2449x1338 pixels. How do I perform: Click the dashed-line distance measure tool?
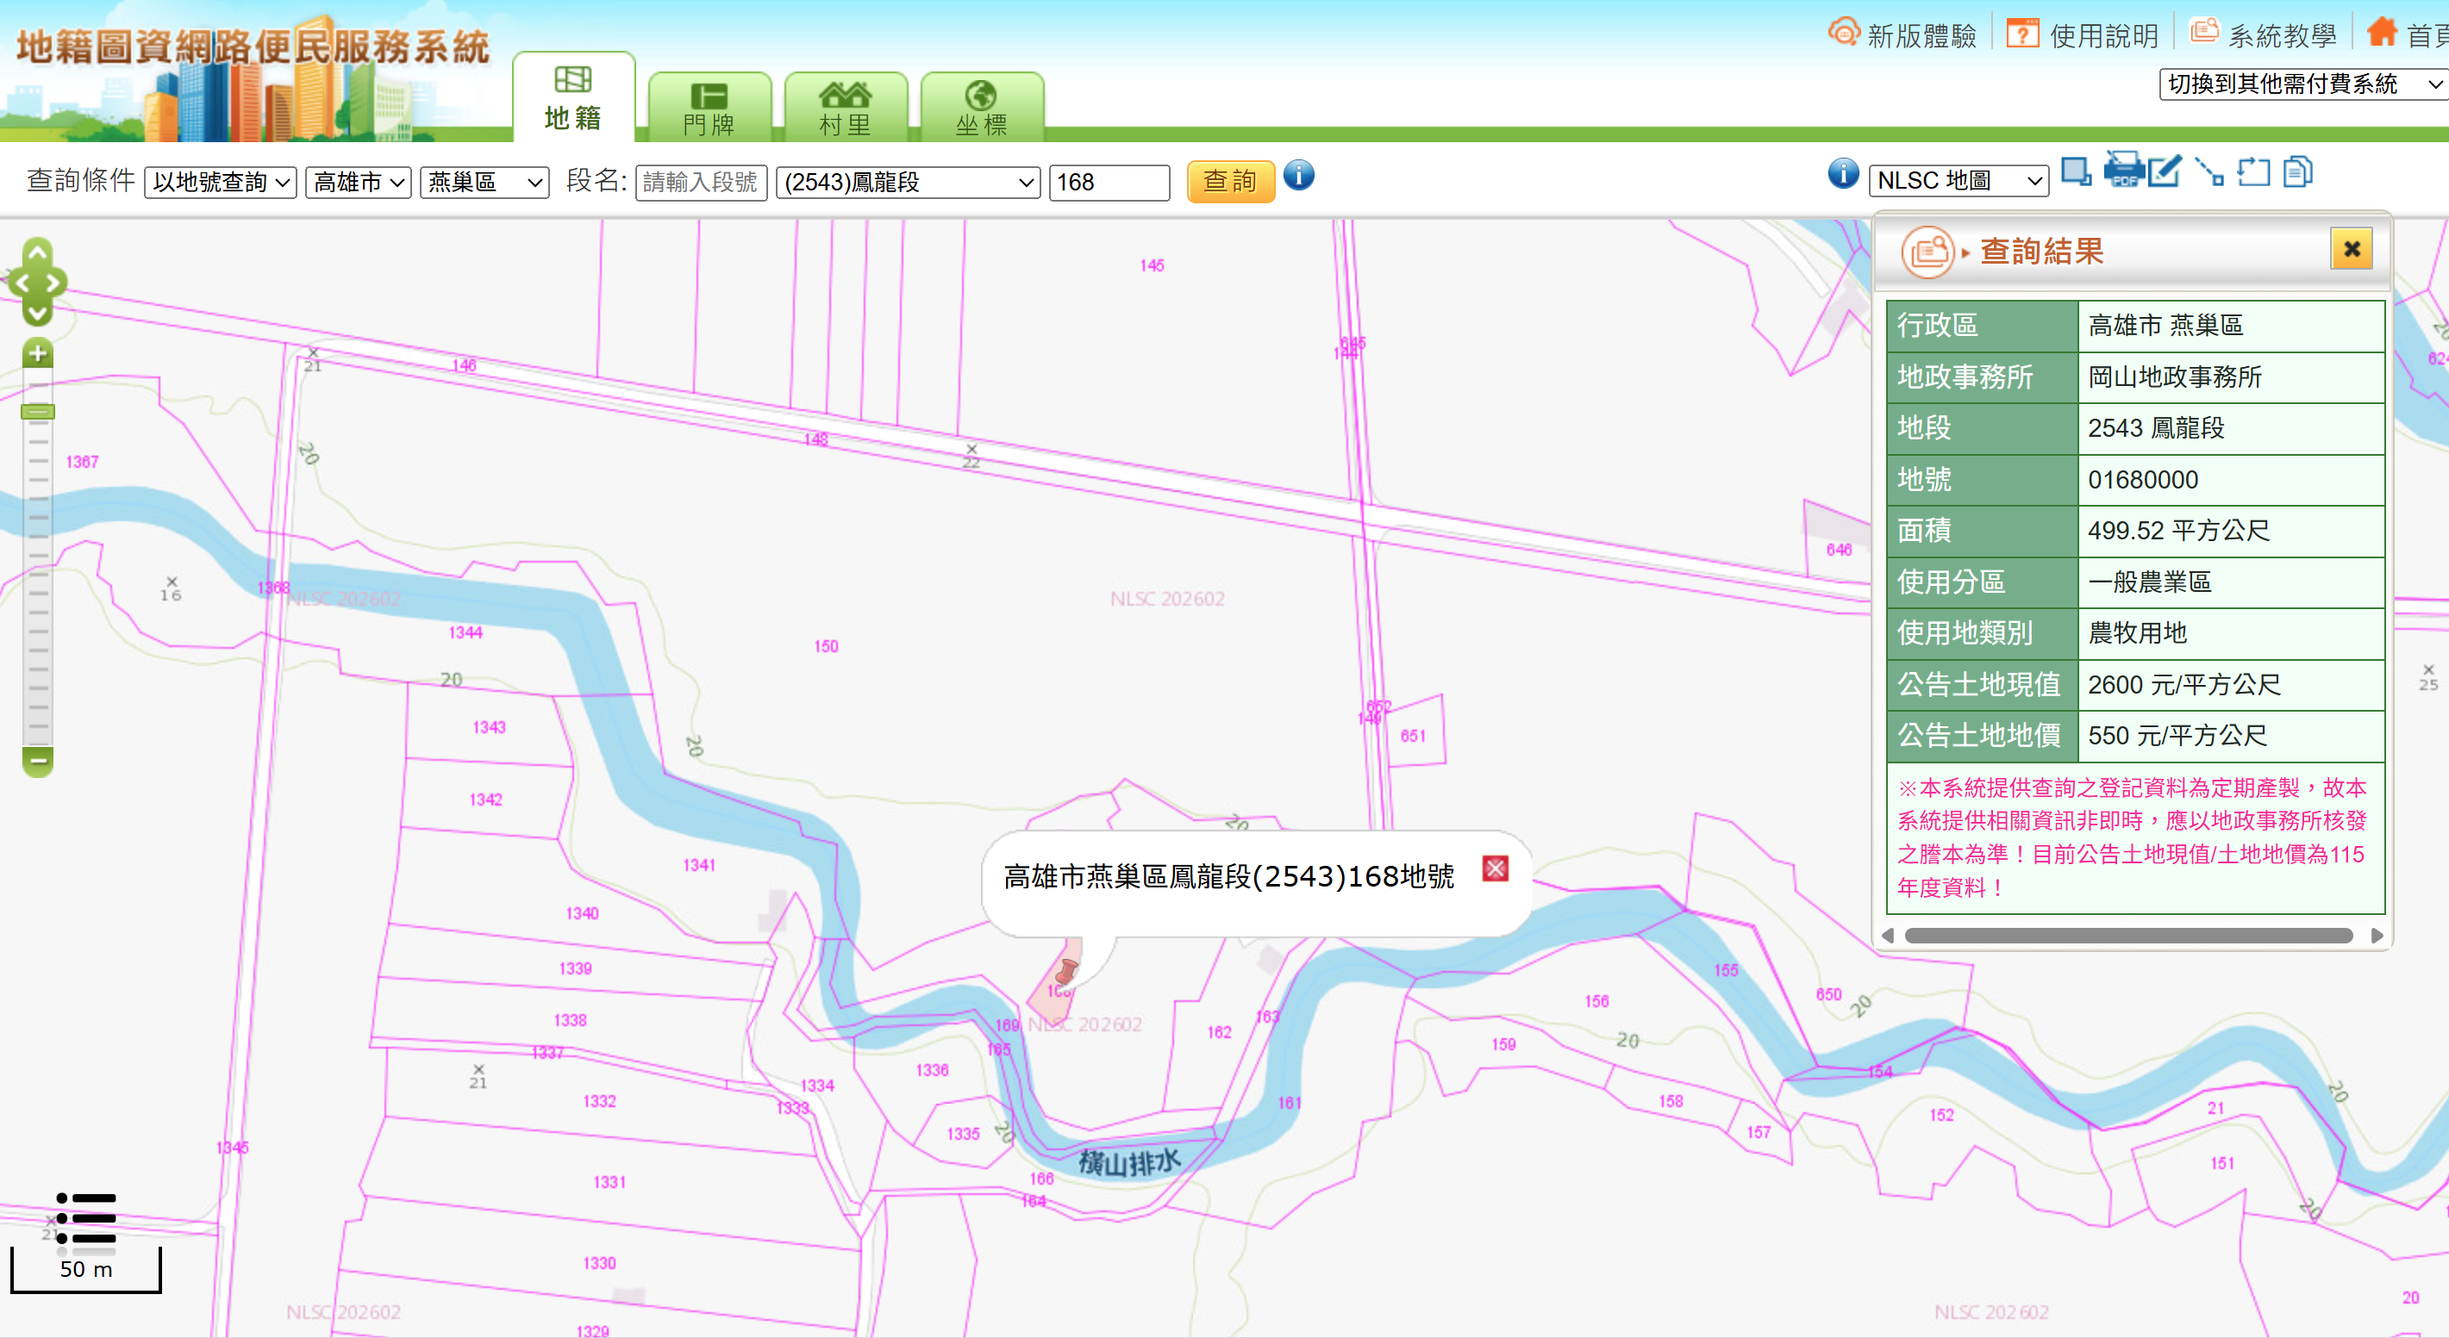point(2209,172)
